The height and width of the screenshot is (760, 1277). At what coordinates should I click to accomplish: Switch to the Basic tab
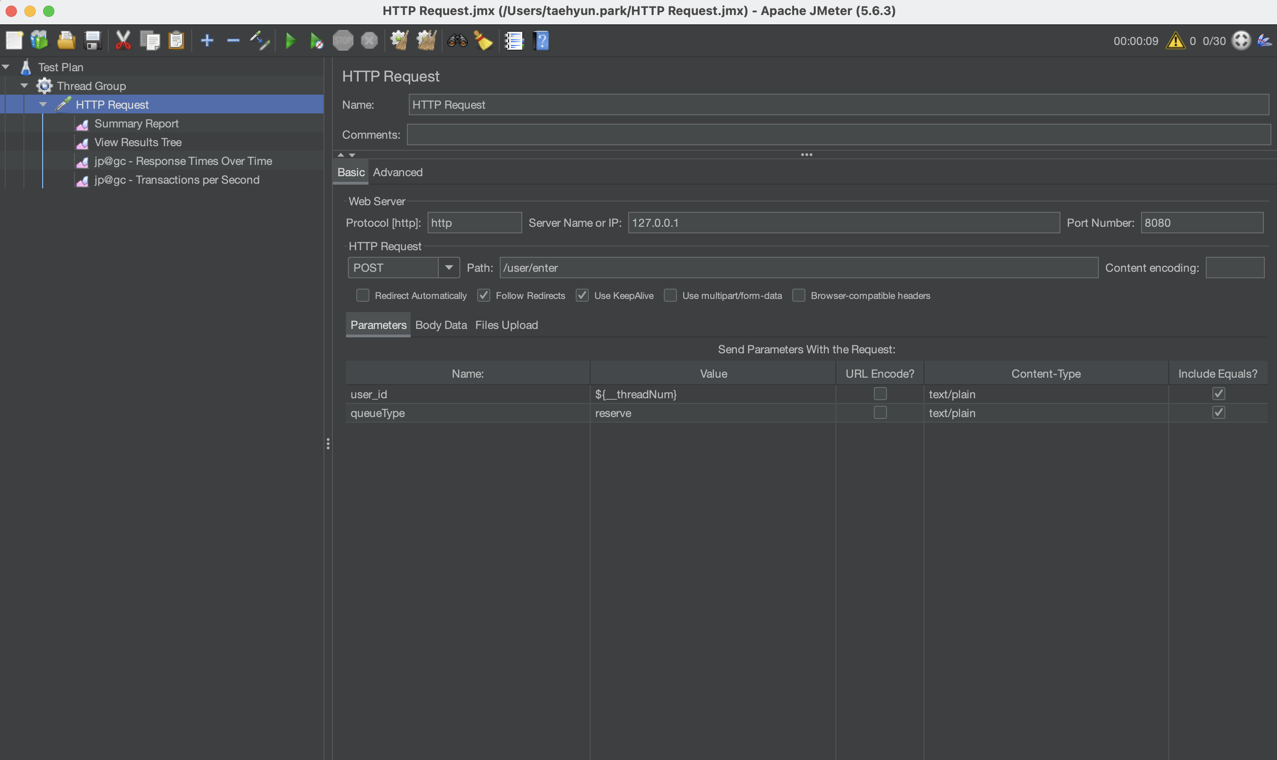pos(351,172)
